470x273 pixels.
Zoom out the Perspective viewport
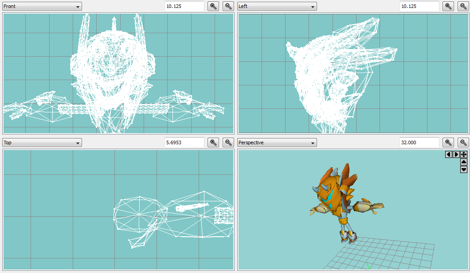point(463,142)
